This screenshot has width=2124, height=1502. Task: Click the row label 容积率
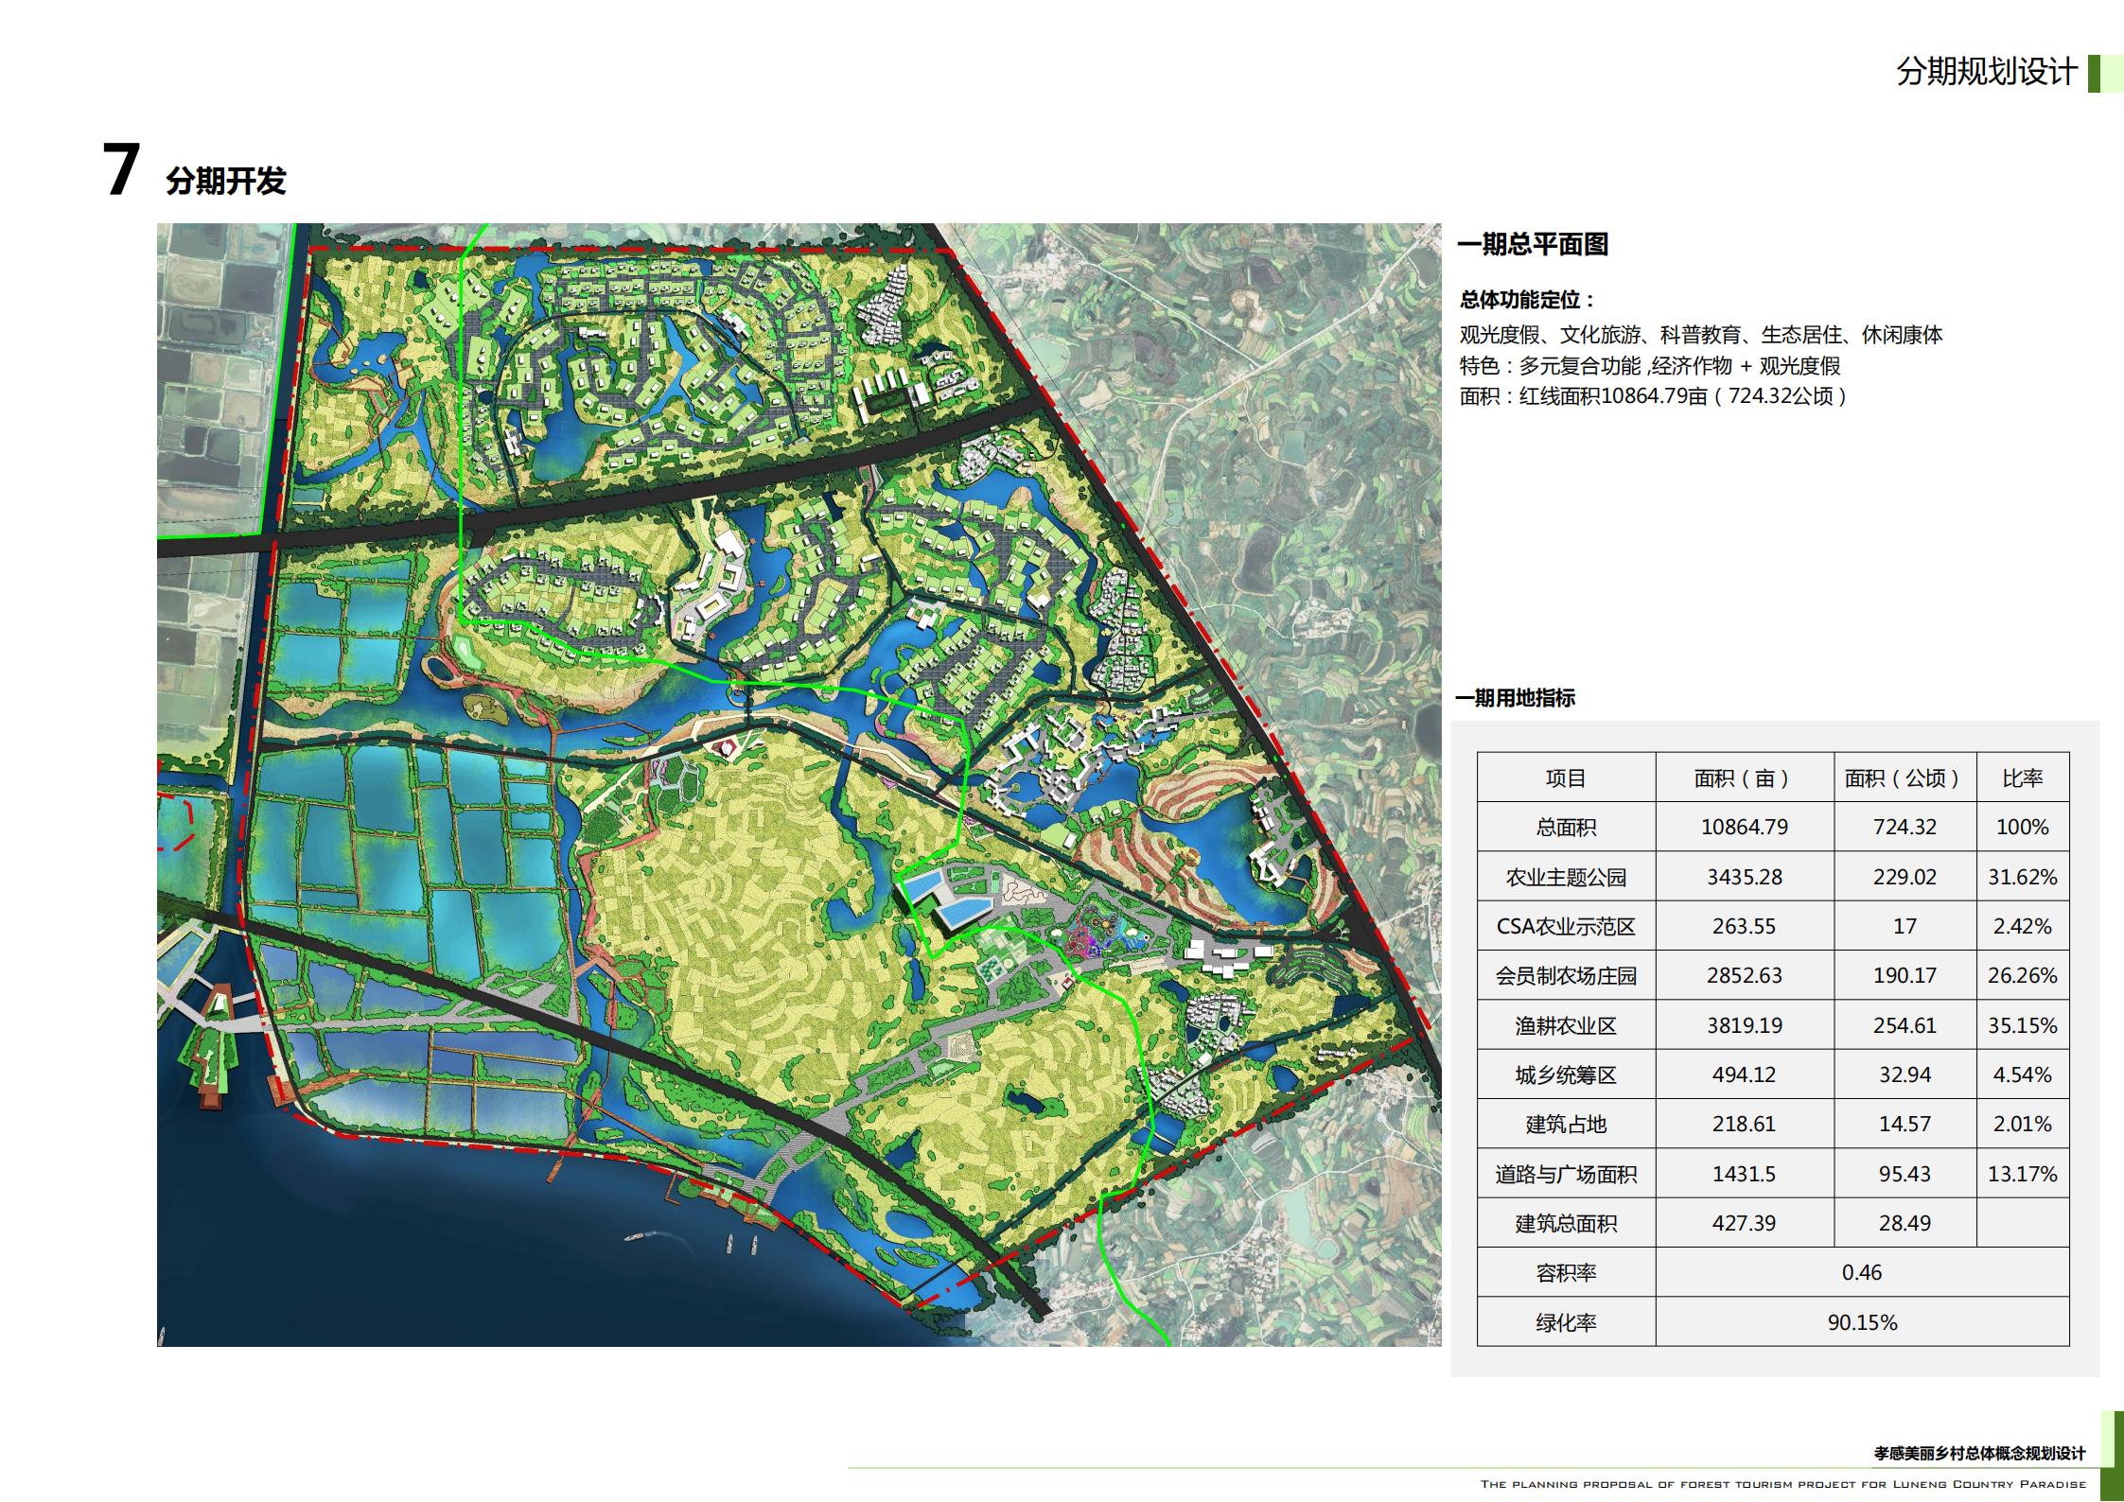(x=1566, y=1273)
